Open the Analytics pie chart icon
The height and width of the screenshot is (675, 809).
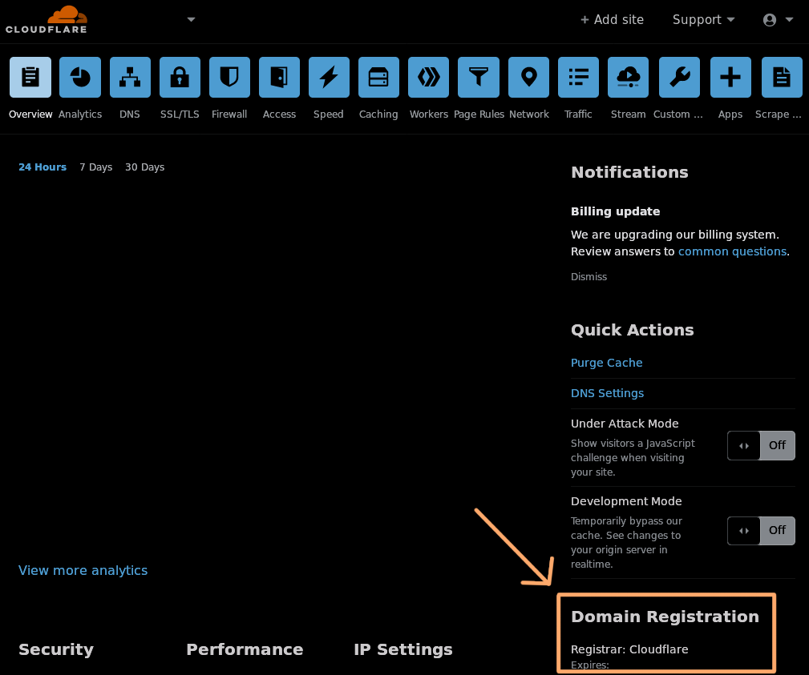80,78
